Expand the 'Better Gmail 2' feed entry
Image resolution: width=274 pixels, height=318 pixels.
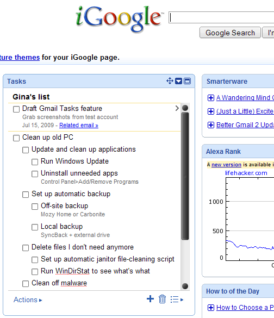211,125
